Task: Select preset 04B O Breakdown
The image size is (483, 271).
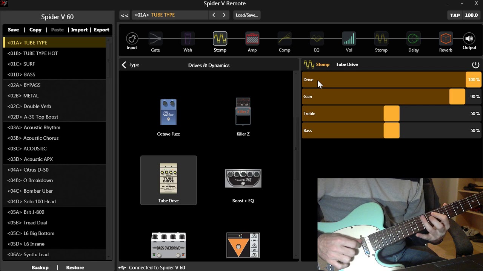Action: click(55, 180)
